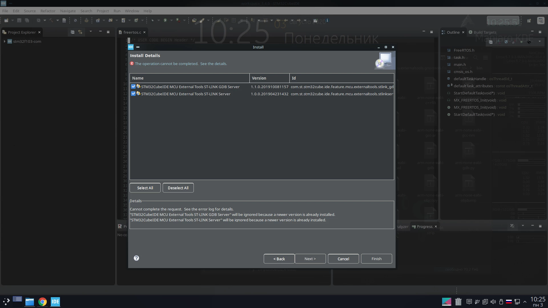Expand hidden system tray icons arrow
This screenshot has height=308, width=548.
(525, 302)
